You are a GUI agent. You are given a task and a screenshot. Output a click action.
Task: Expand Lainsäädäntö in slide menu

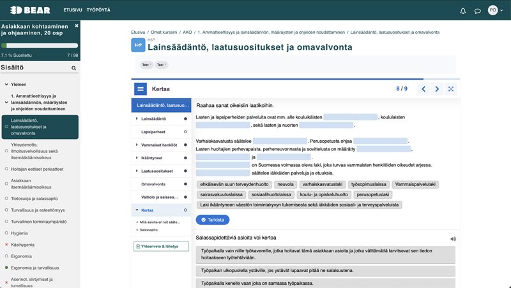click(x=137, y=119)
